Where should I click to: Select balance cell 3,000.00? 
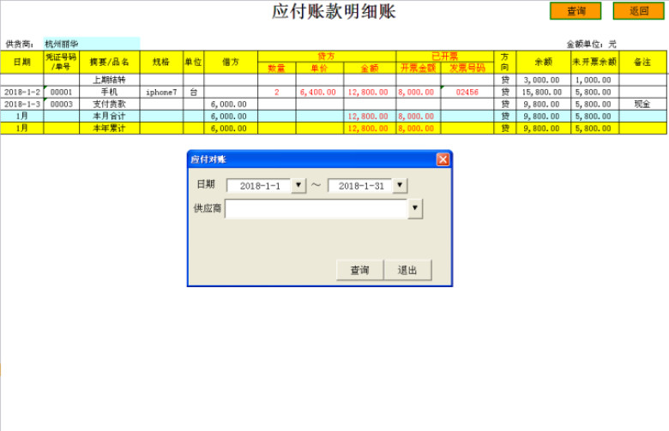coord(544,80)
